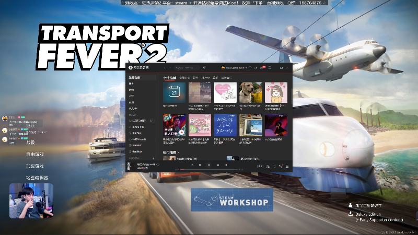
Task: Go forward with the right arrow
Action: point(170,68)
